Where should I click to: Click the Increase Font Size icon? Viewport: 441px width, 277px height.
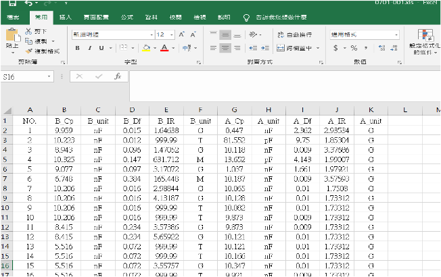pos(183,34)
